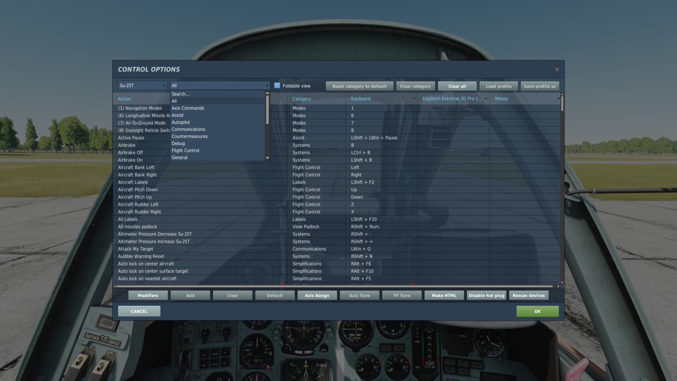Open the Load profile dialog
This screenshot has width=677, height=381.
click(x=498, y=86)
